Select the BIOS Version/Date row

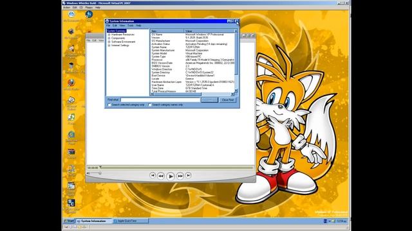point(192,63)
